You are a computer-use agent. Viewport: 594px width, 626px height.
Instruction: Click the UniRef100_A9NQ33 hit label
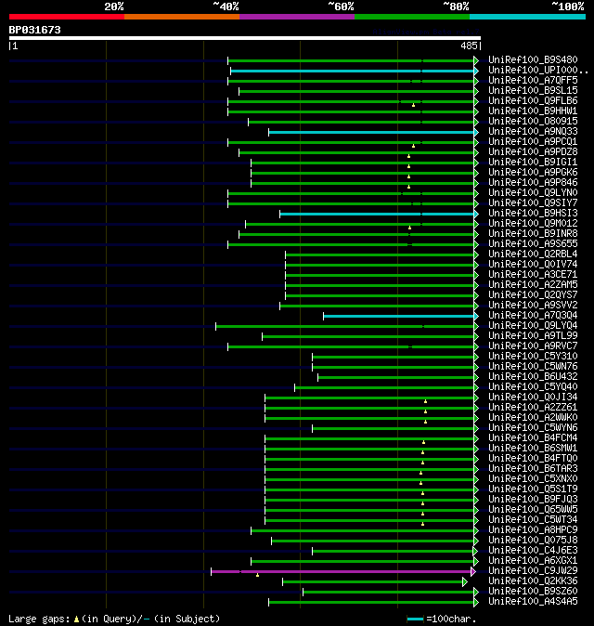coord(533,131)
